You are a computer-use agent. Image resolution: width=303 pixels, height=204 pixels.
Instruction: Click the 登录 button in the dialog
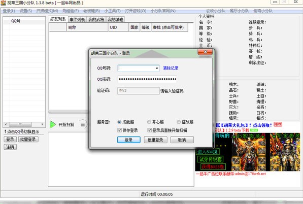coord(129,140)
